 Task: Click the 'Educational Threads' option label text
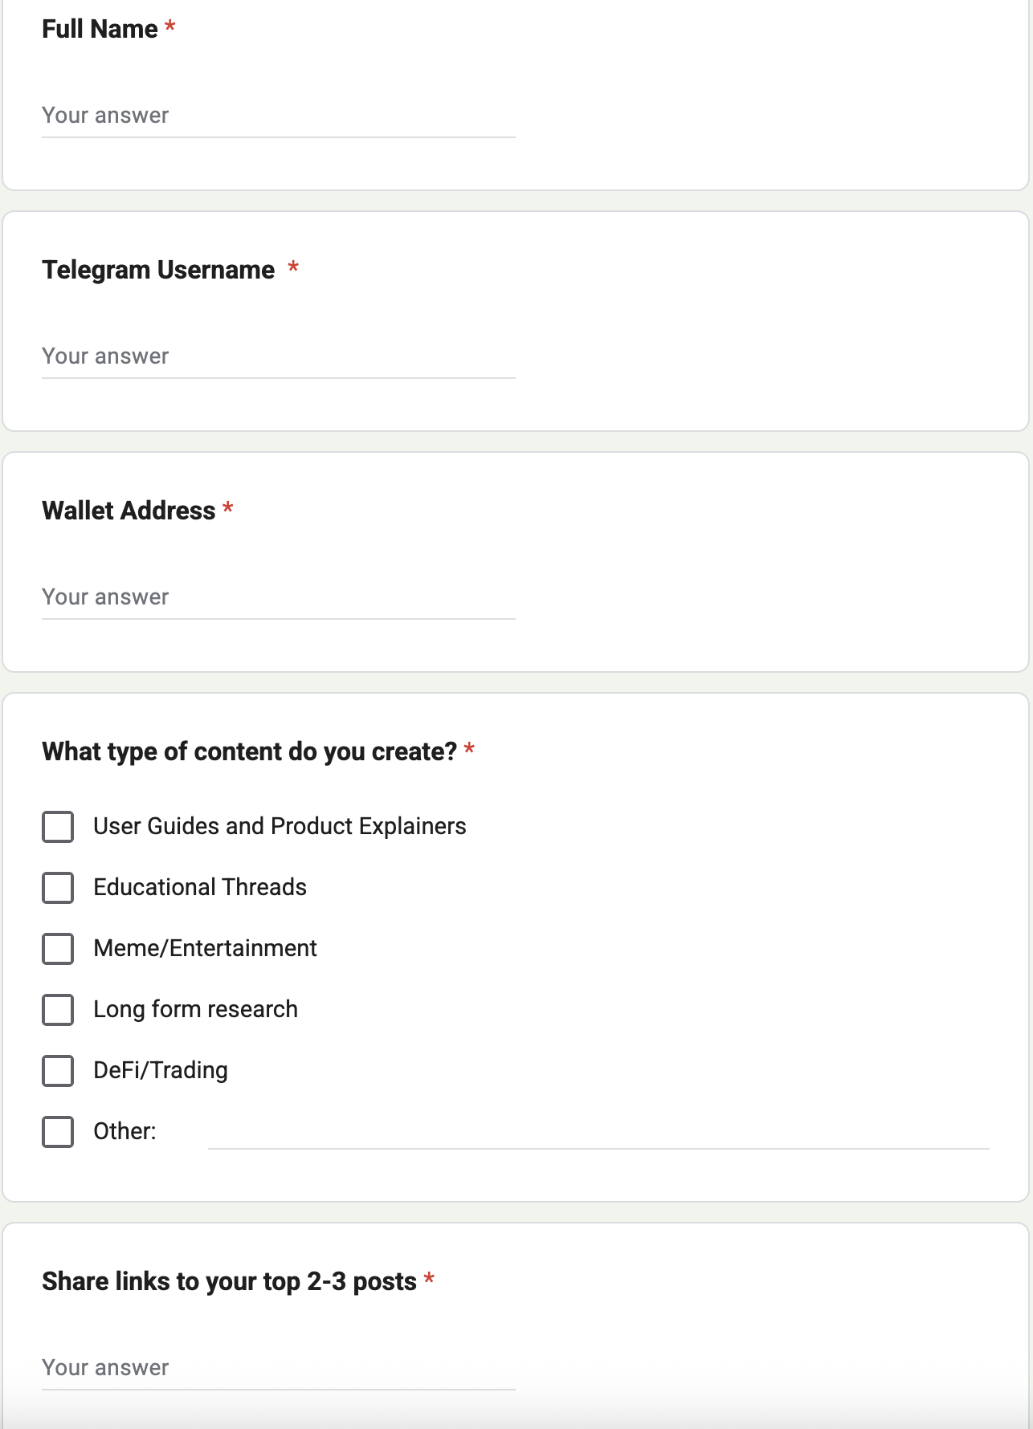[x=200, y=887]
